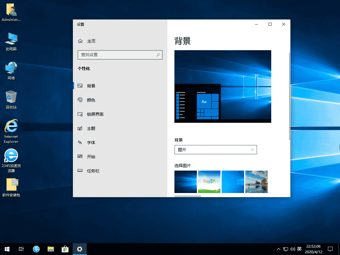The width and height of the screenshot is (340, 255).
Task: Click the 颜色 palette icon in sidebar
Action: (x=80, y=100)
